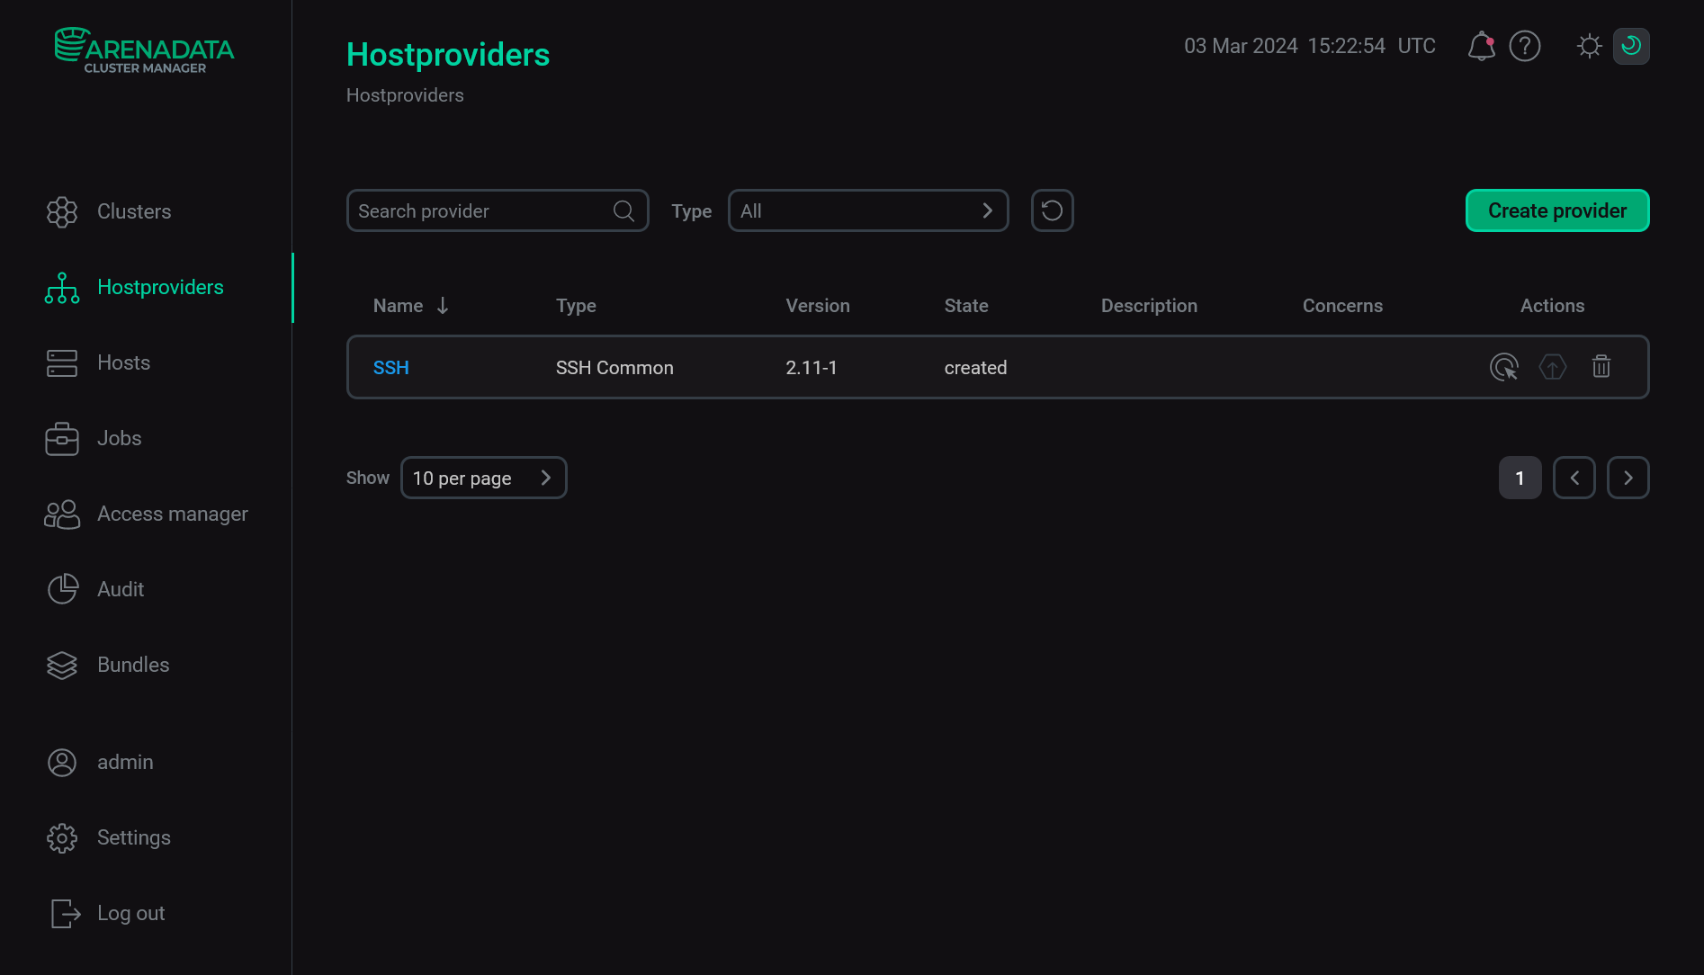Refresh the hostproviders list
1704x975 pixels.
coord(1052,210)
